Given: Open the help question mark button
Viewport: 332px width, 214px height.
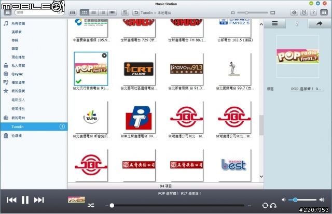Looking at the screenshot, I should pyautogui.click(x=313, y=12).
